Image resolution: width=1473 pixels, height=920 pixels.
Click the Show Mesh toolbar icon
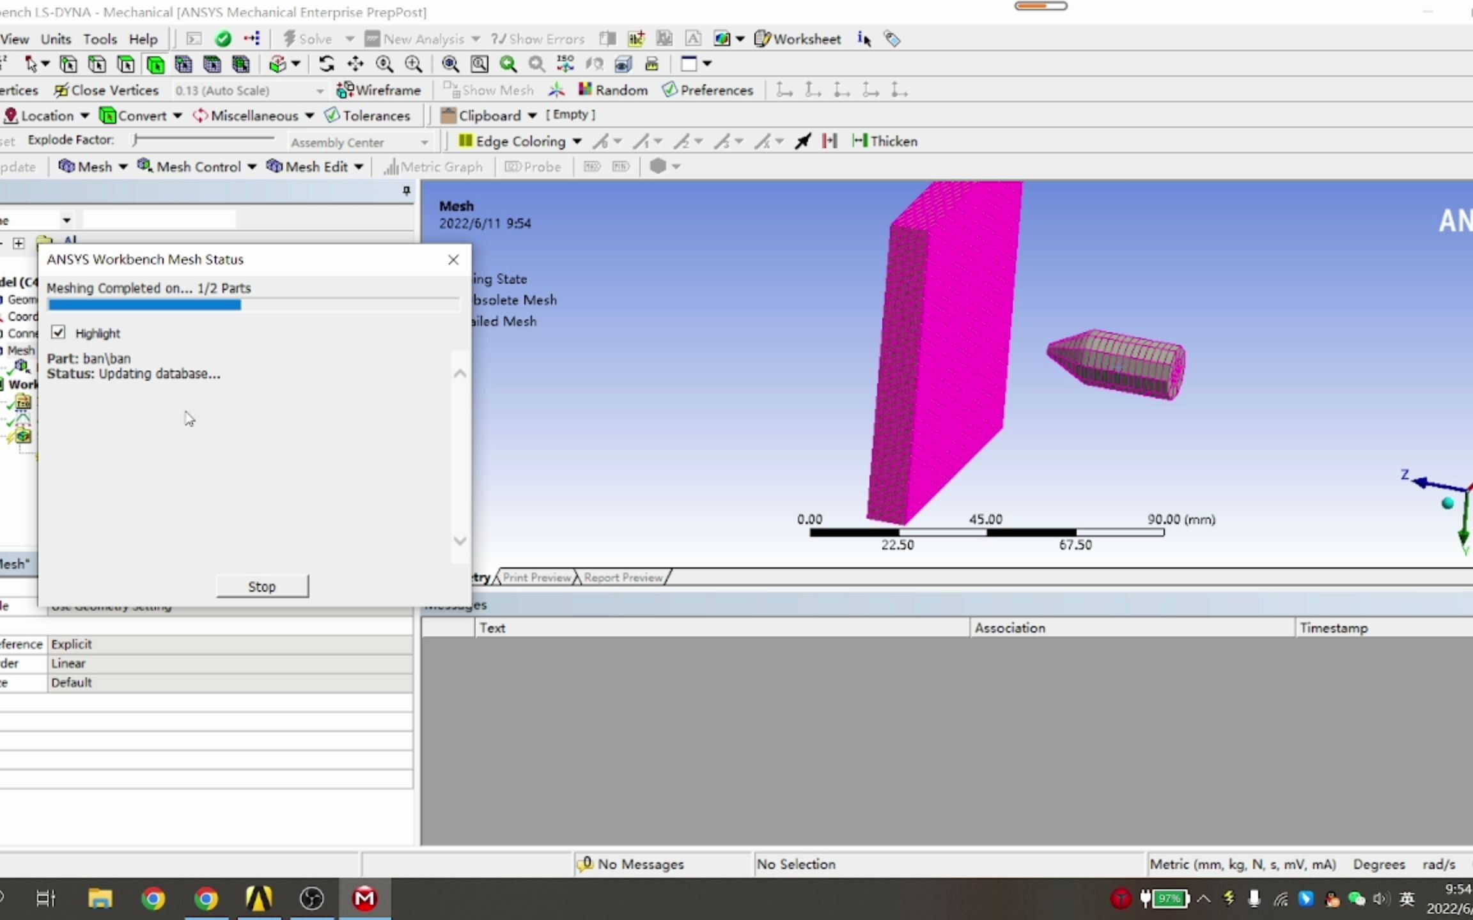[488, 89]
